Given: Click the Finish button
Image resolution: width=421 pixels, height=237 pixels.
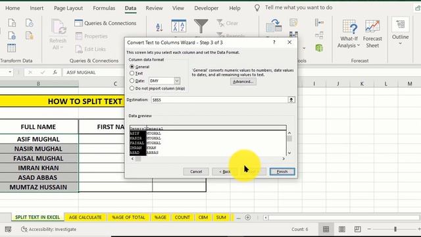Looking at the screenshot, I should point(282,171).
